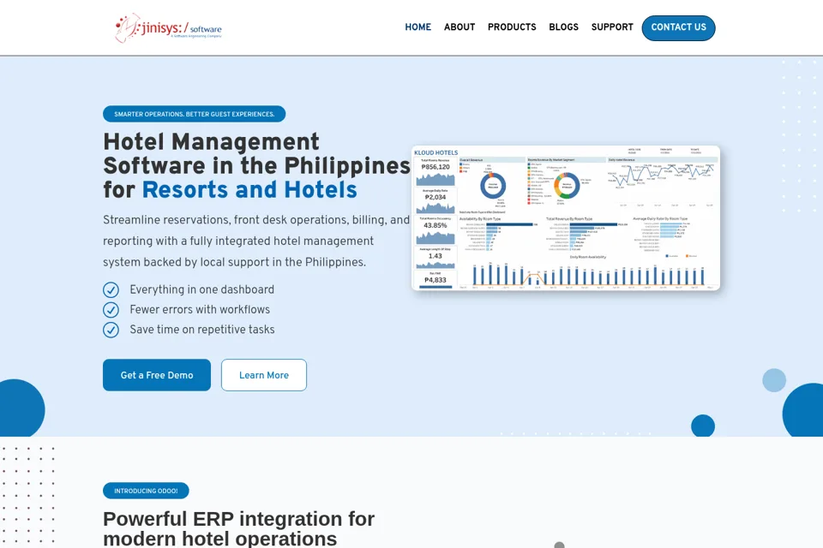Click checkmark icon beside 'Fewer errors with workflows'

pos(111,310)
